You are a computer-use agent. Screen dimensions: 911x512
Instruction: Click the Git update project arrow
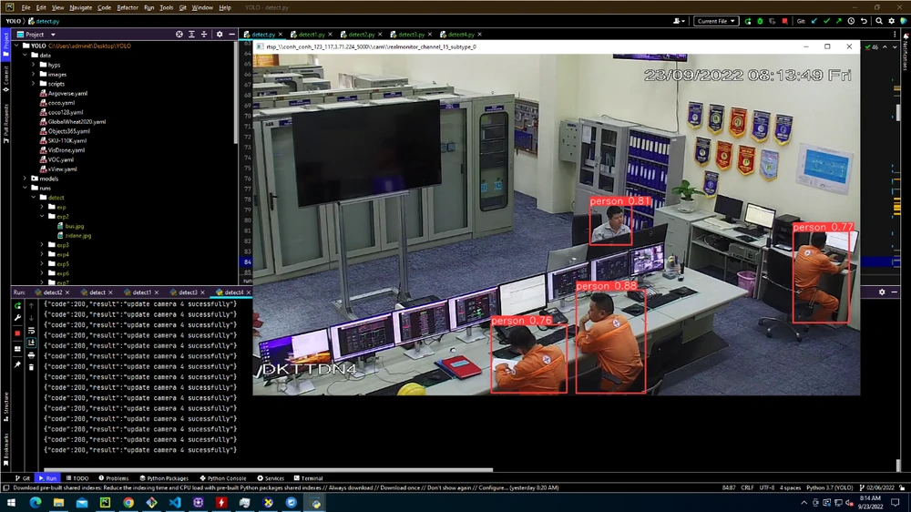pos(814,21)
